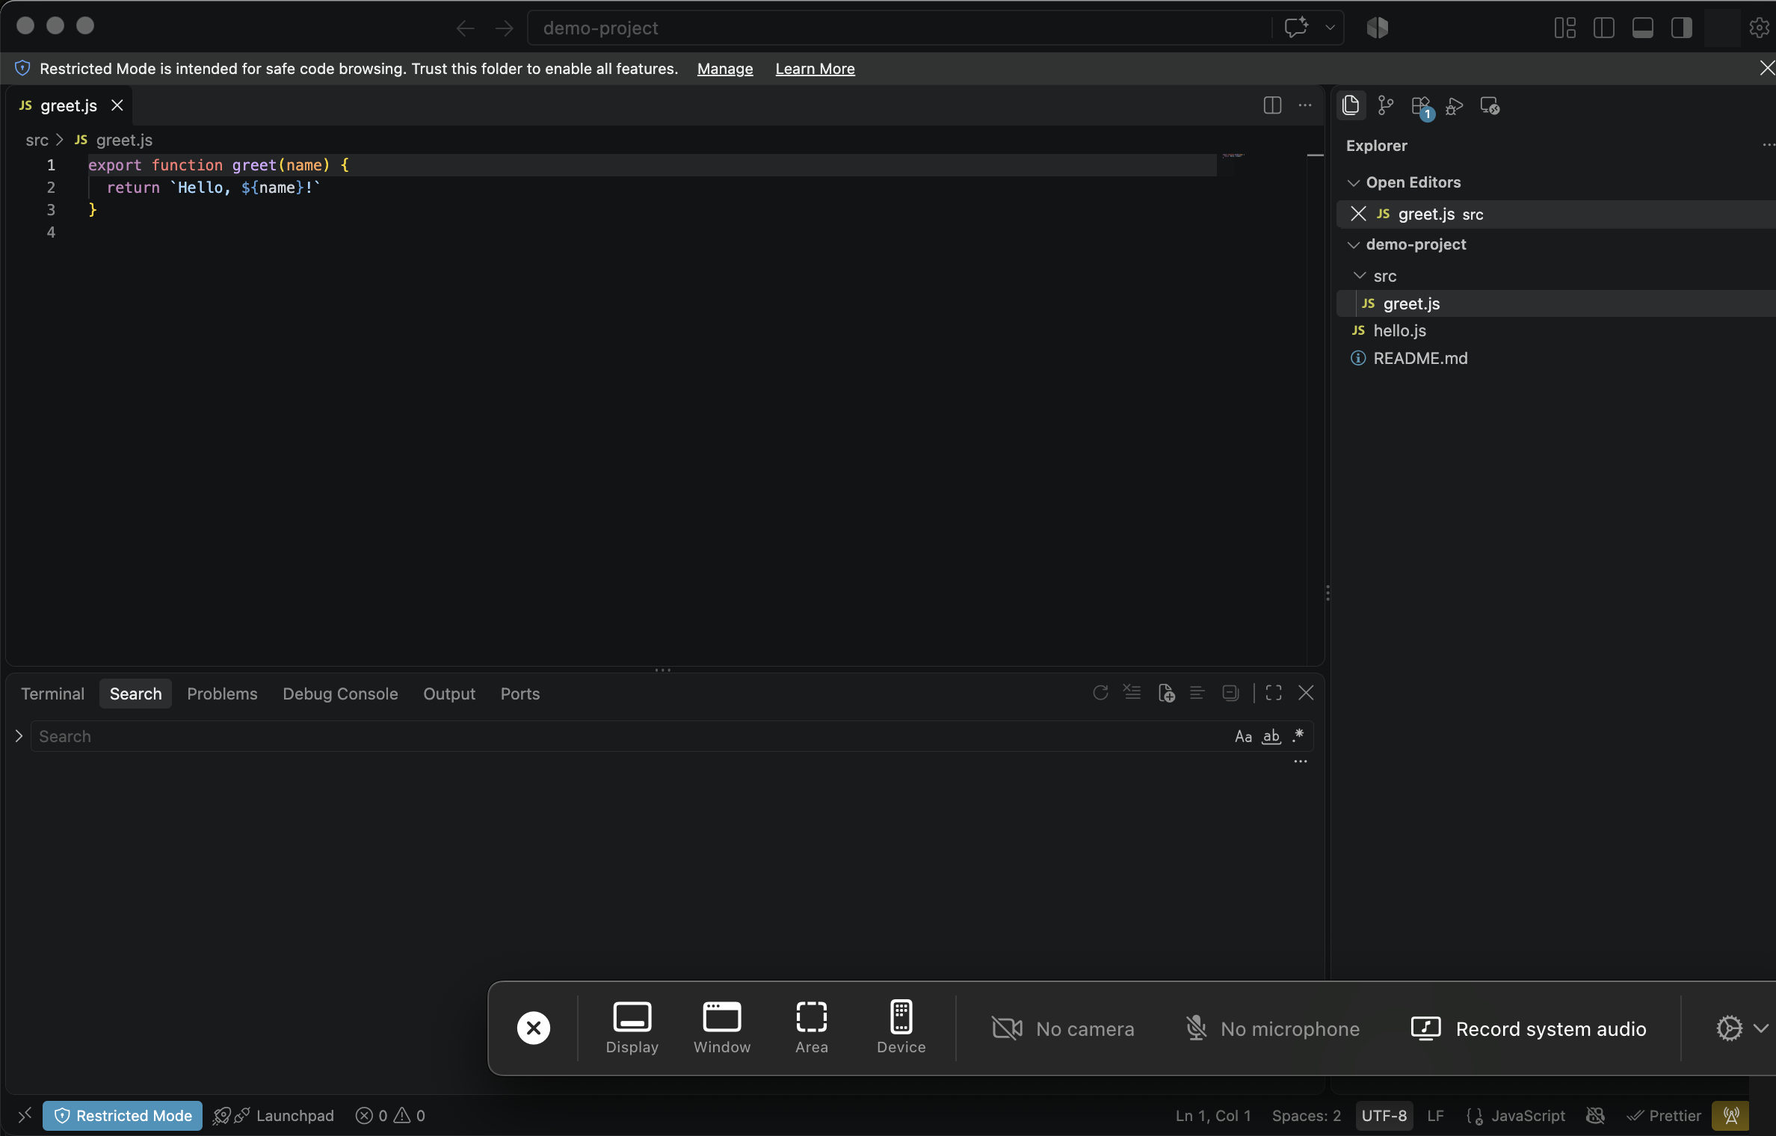Open the chat dropdown chevron in title bar
The image size is (1776, 1136).
pyautogui.click(x=1330, y=28)
